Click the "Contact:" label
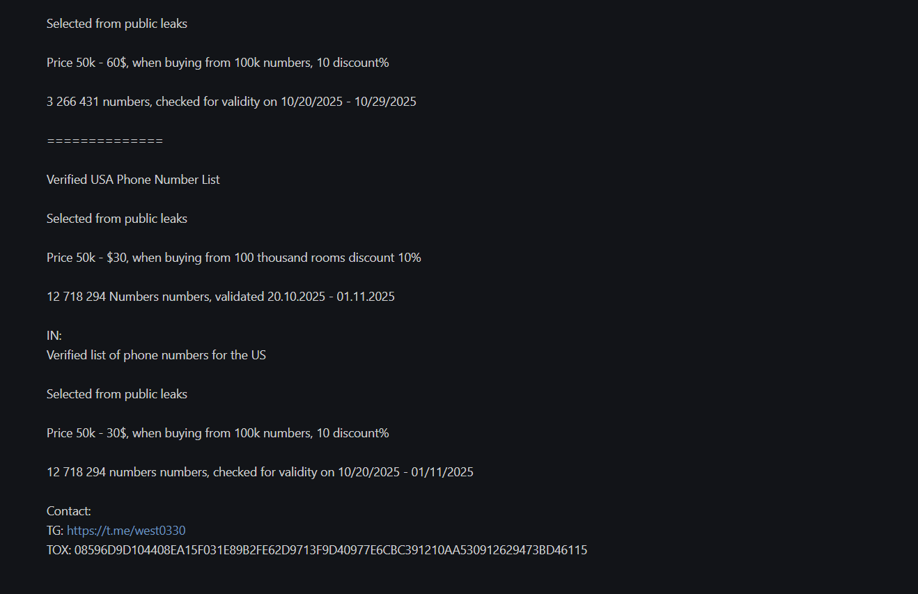Screen dimensions: 918x594 tap(68, 511)
